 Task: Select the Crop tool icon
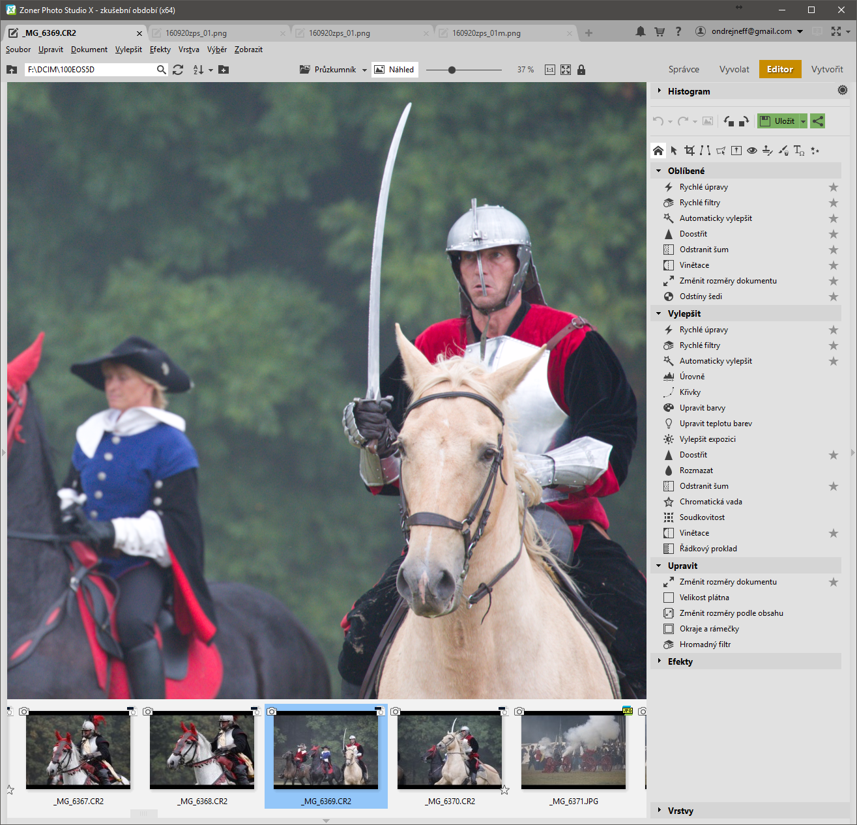[690, 151]
